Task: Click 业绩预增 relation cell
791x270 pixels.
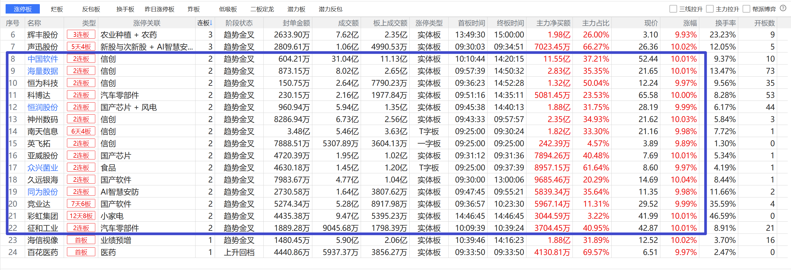Action: point(116,240)
